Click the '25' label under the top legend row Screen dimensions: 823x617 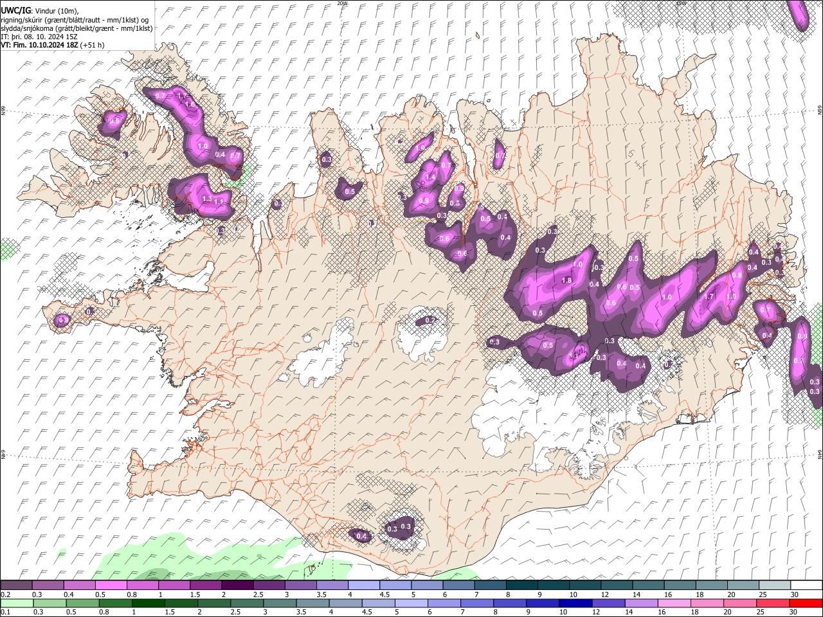pos(763,595)
